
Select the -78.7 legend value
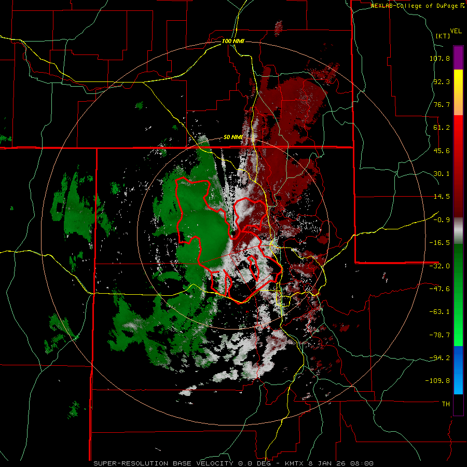(439, 335)
